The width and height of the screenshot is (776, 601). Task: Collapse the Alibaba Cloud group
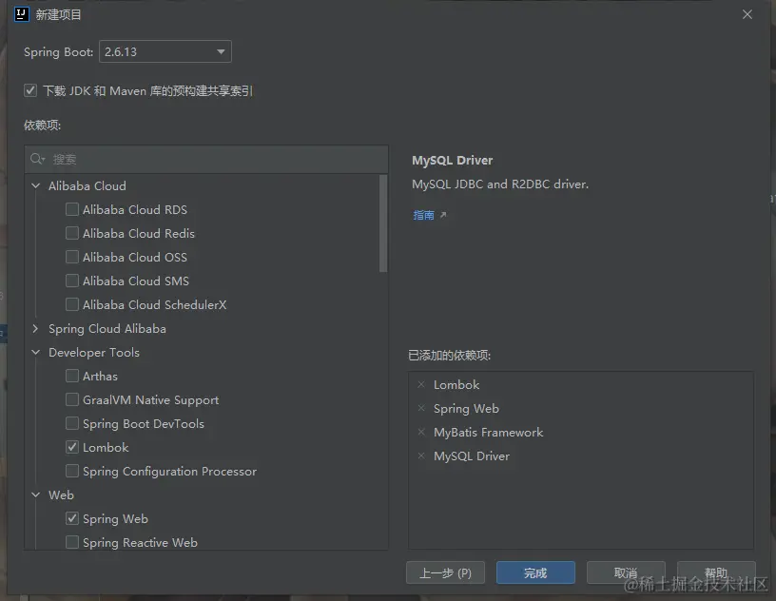[x=35, y=185]
